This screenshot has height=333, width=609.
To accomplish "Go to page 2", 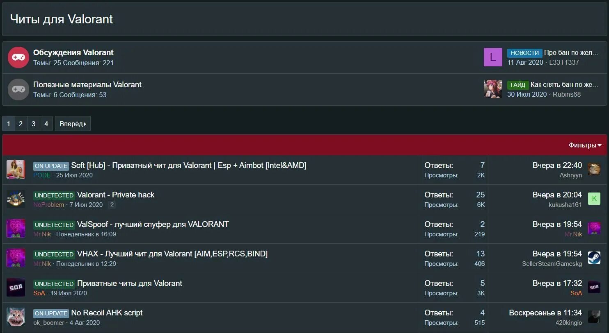I will 21,124.
